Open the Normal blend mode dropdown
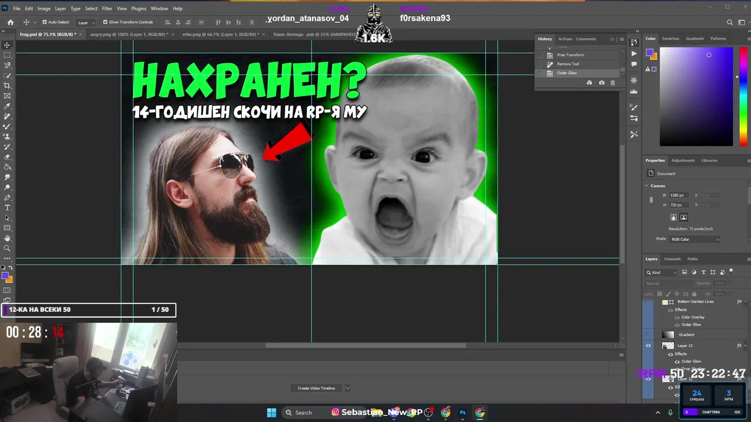 click(x=668, y=283)
